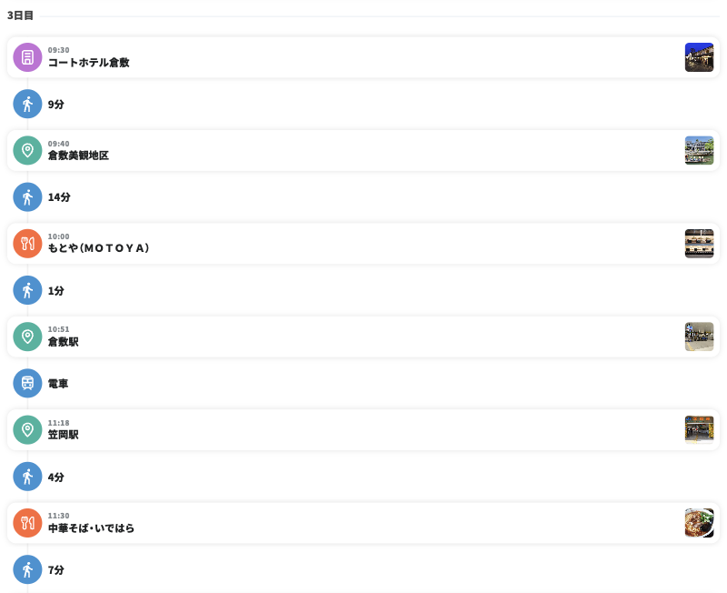Click the walking icon beside 9分
This screenshot has width=727, height=593.
[x=27, y=104]
